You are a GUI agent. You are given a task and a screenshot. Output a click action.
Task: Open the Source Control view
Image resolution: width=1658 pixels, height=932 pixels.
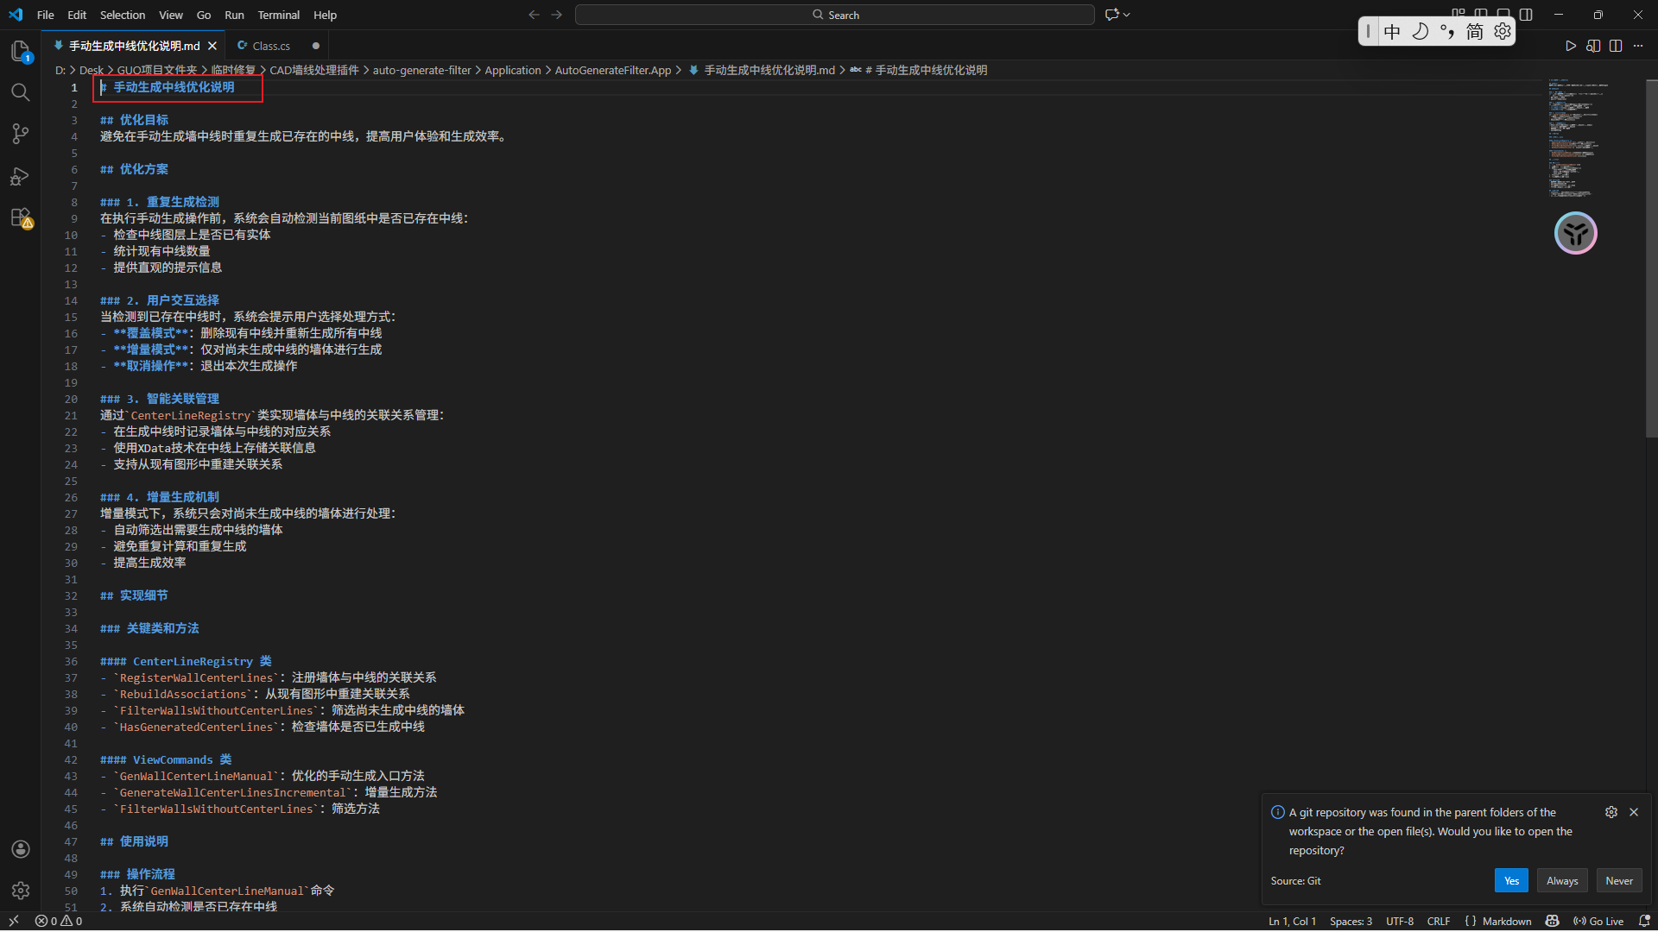tap(21, 134)
